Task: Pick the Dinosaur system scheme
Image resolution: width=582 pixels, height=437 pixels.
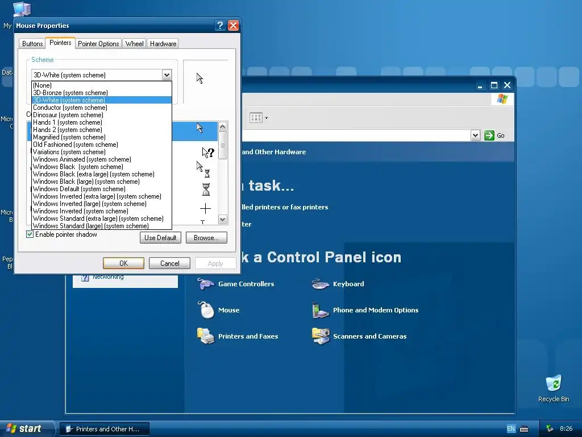Action: pyautogui.click(x=102, y=115)
